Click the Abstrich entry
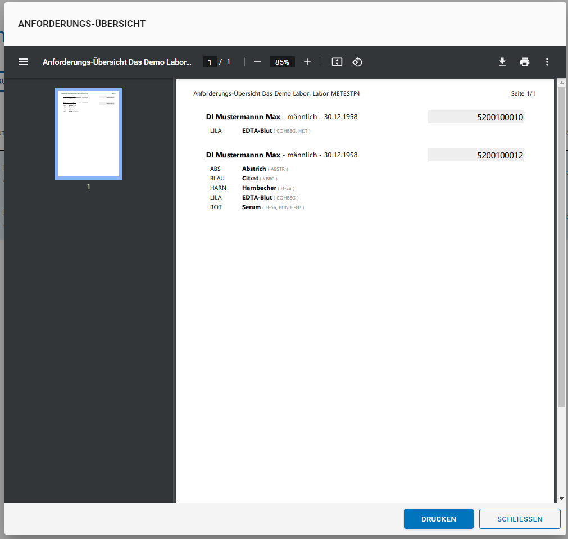The width and height of the screenshot is (568, 539). coord(253,169)
